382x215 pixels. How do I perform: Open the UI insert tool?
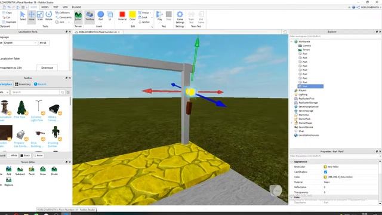110,16
